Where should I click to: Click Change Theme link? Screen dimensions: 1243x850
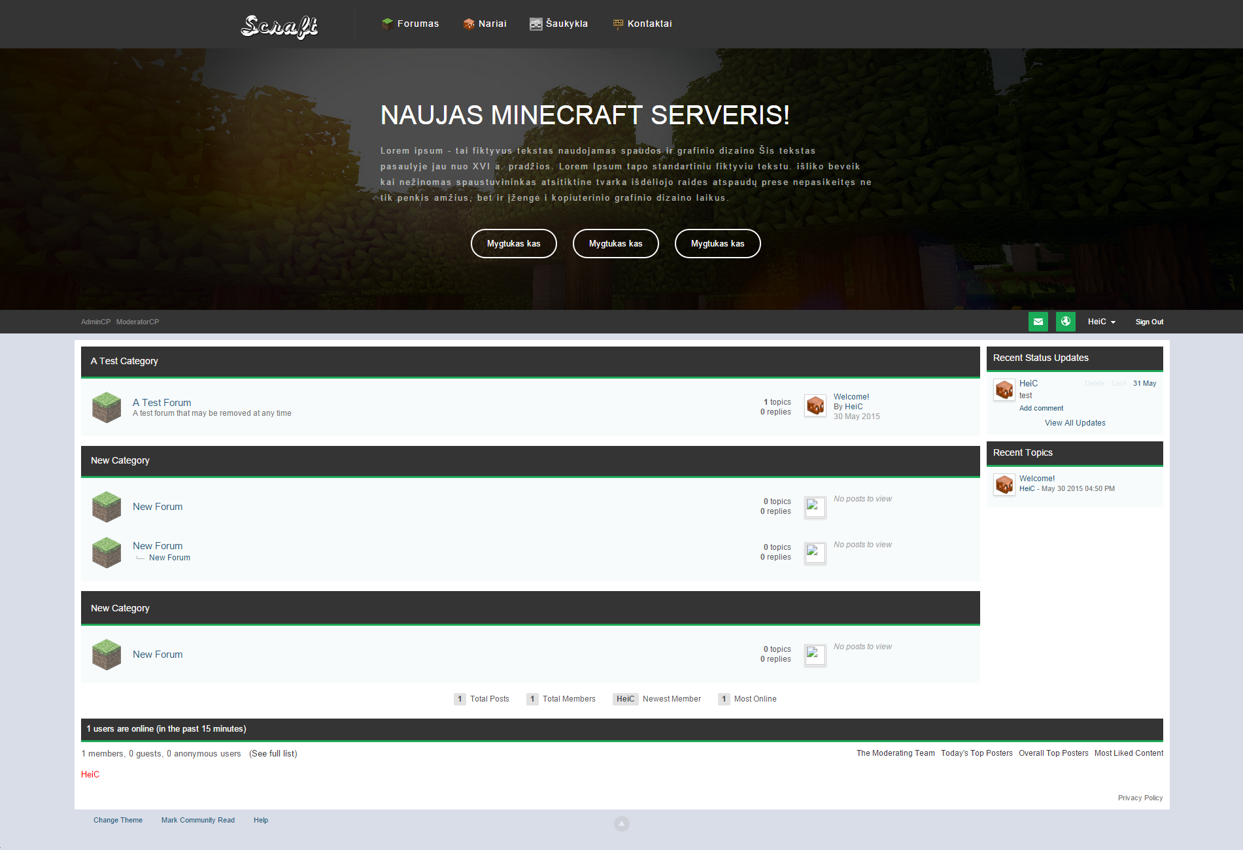pyautogui.click(x=118, y=820)
